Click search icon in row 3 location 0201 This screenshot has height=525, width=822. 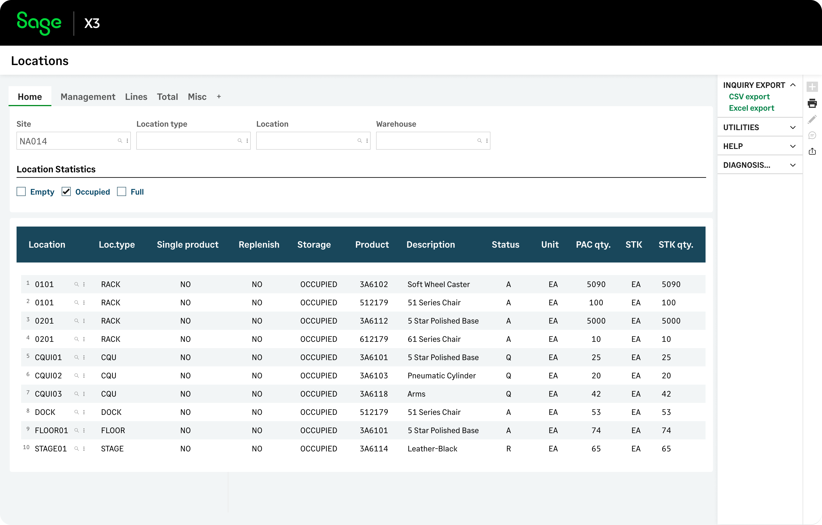click(76, 320)
